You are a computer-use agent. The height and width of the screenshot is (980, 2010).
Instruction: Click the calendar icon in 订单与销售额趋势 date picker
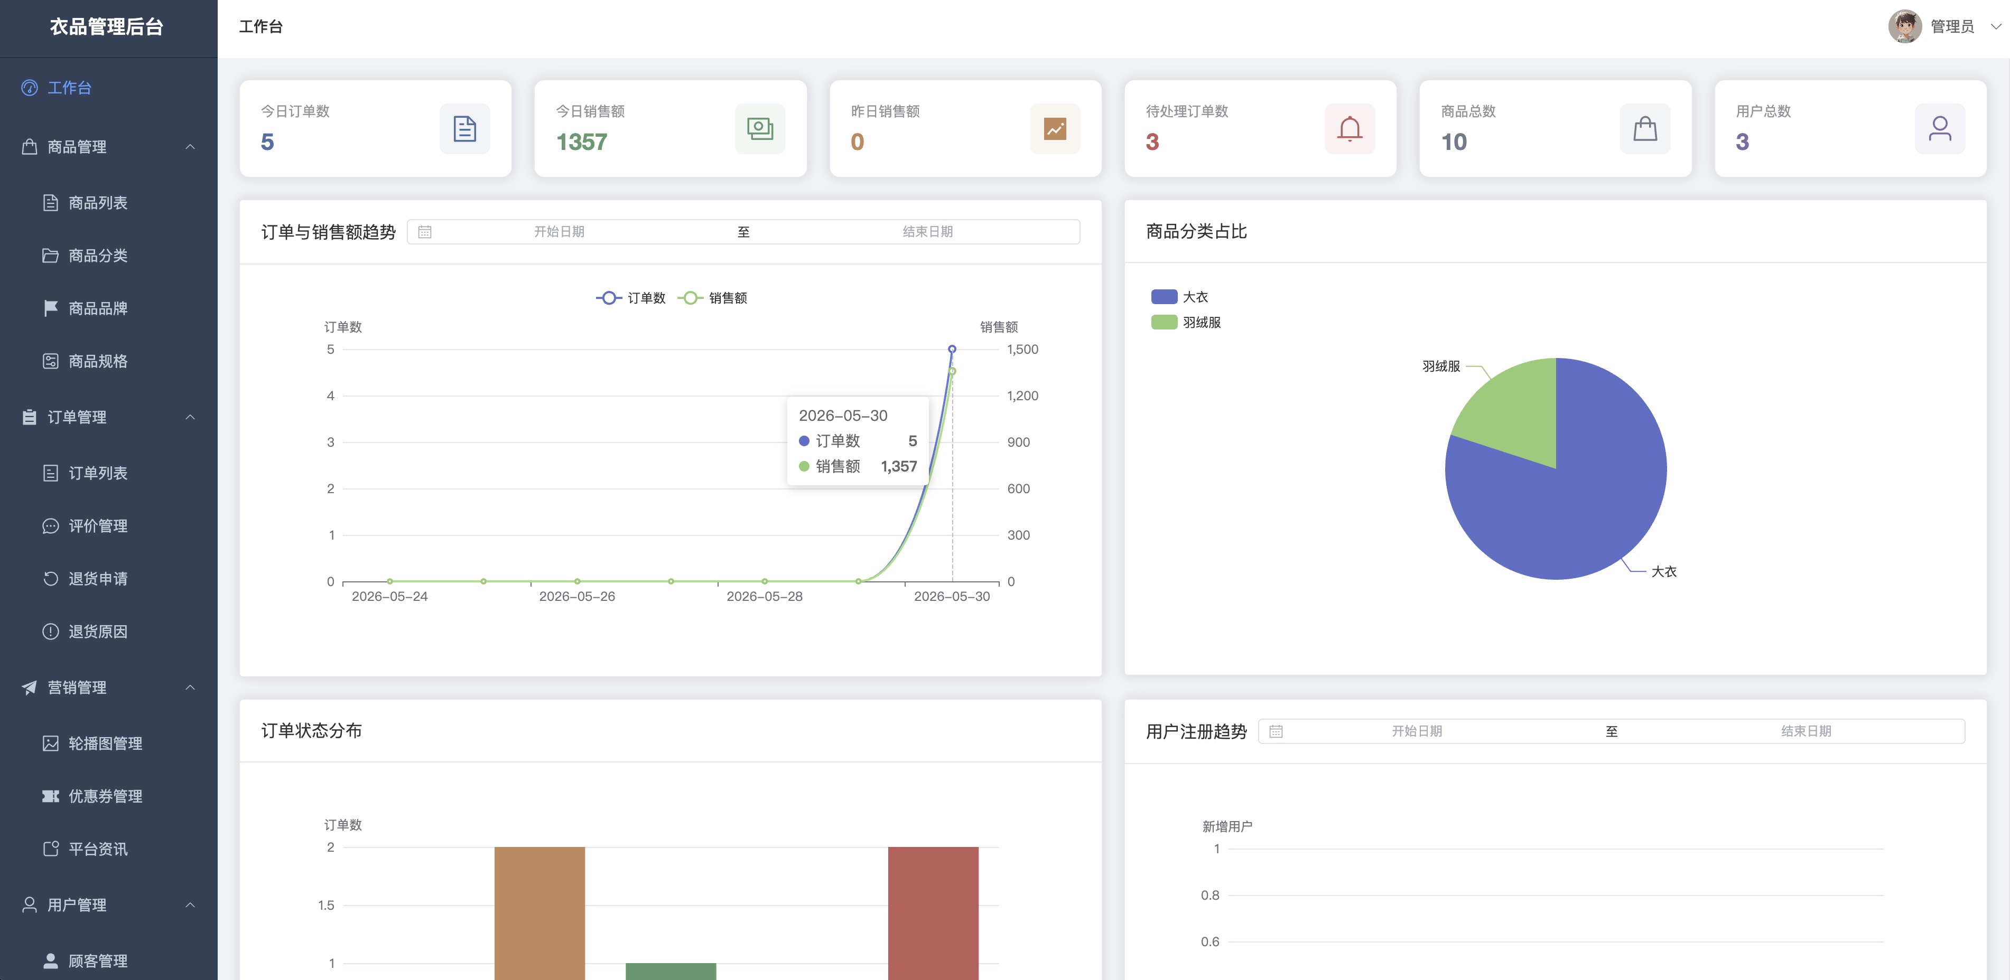pos(424,232)
